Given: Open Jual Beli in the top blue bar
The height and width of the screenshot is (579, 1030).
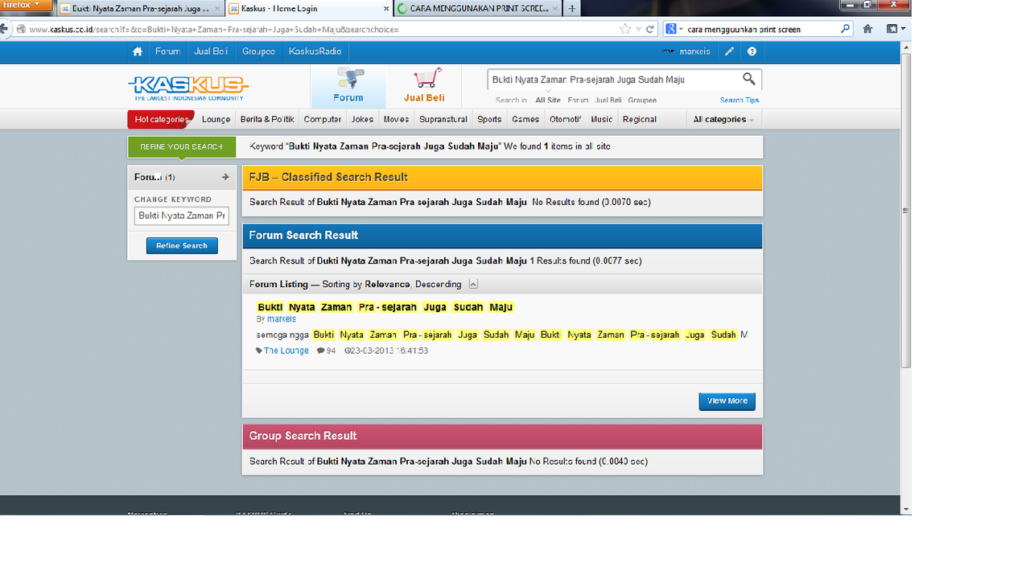Looking at the screenshot, I should point(211,51).
